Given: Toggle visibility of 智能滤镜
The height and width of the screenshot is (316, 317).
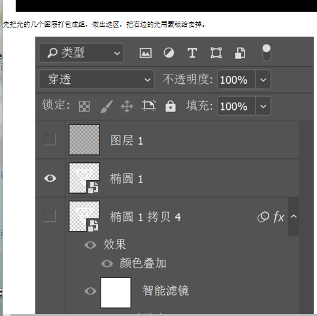Looking at the screenshot, I should coord(90,291).
